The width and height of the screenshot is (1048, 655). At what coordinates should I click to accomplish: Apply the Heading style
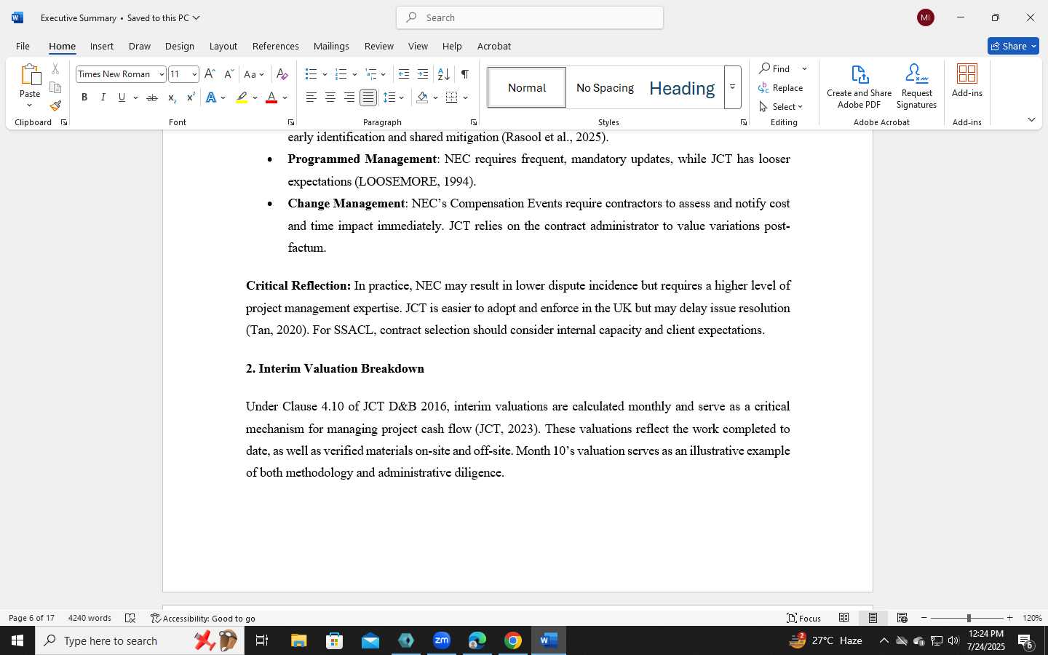click(682, 87)
